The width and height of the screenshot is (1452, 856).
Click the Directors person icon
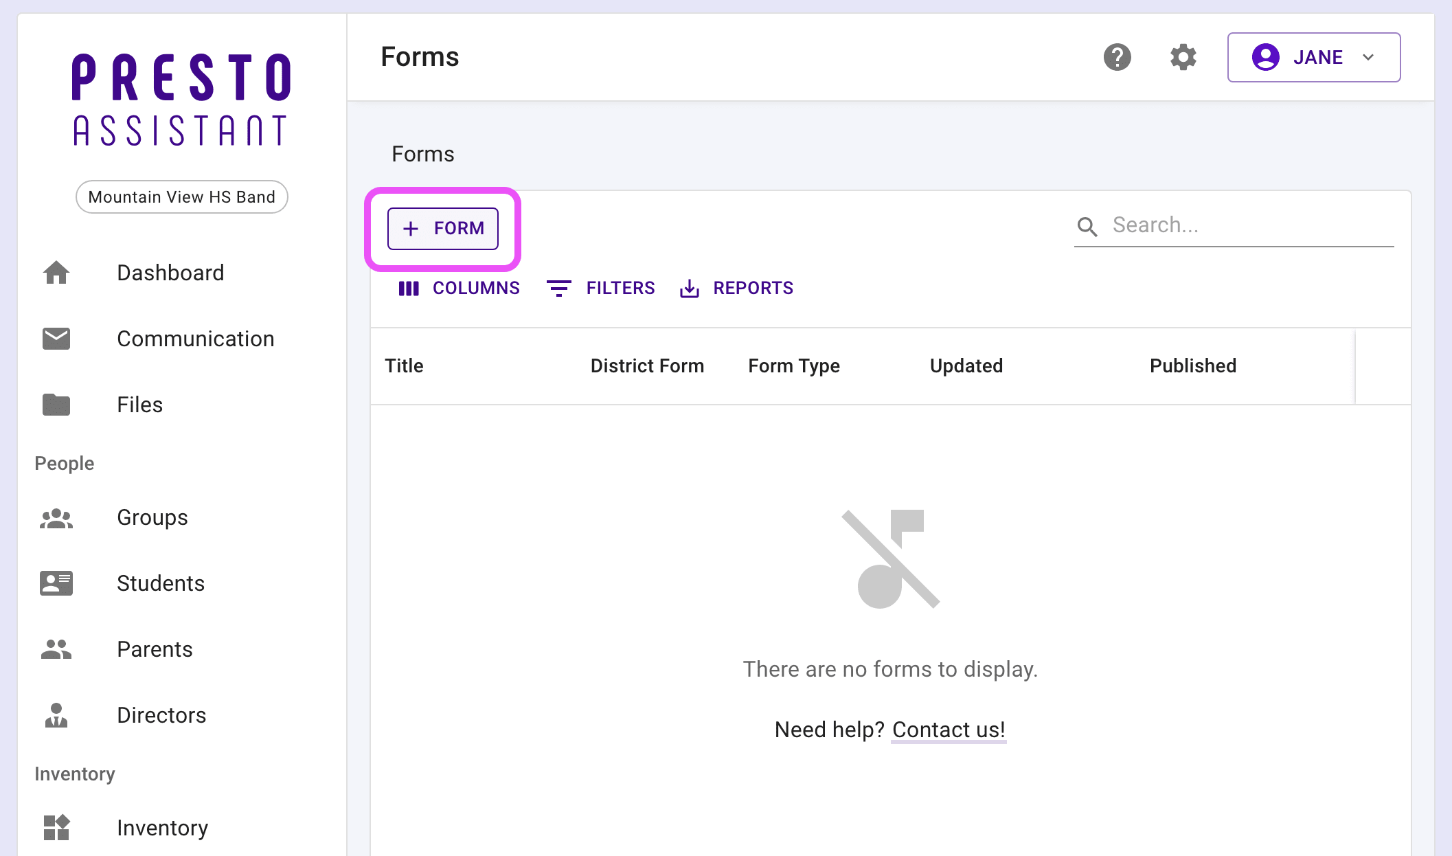tap(56, 715)
